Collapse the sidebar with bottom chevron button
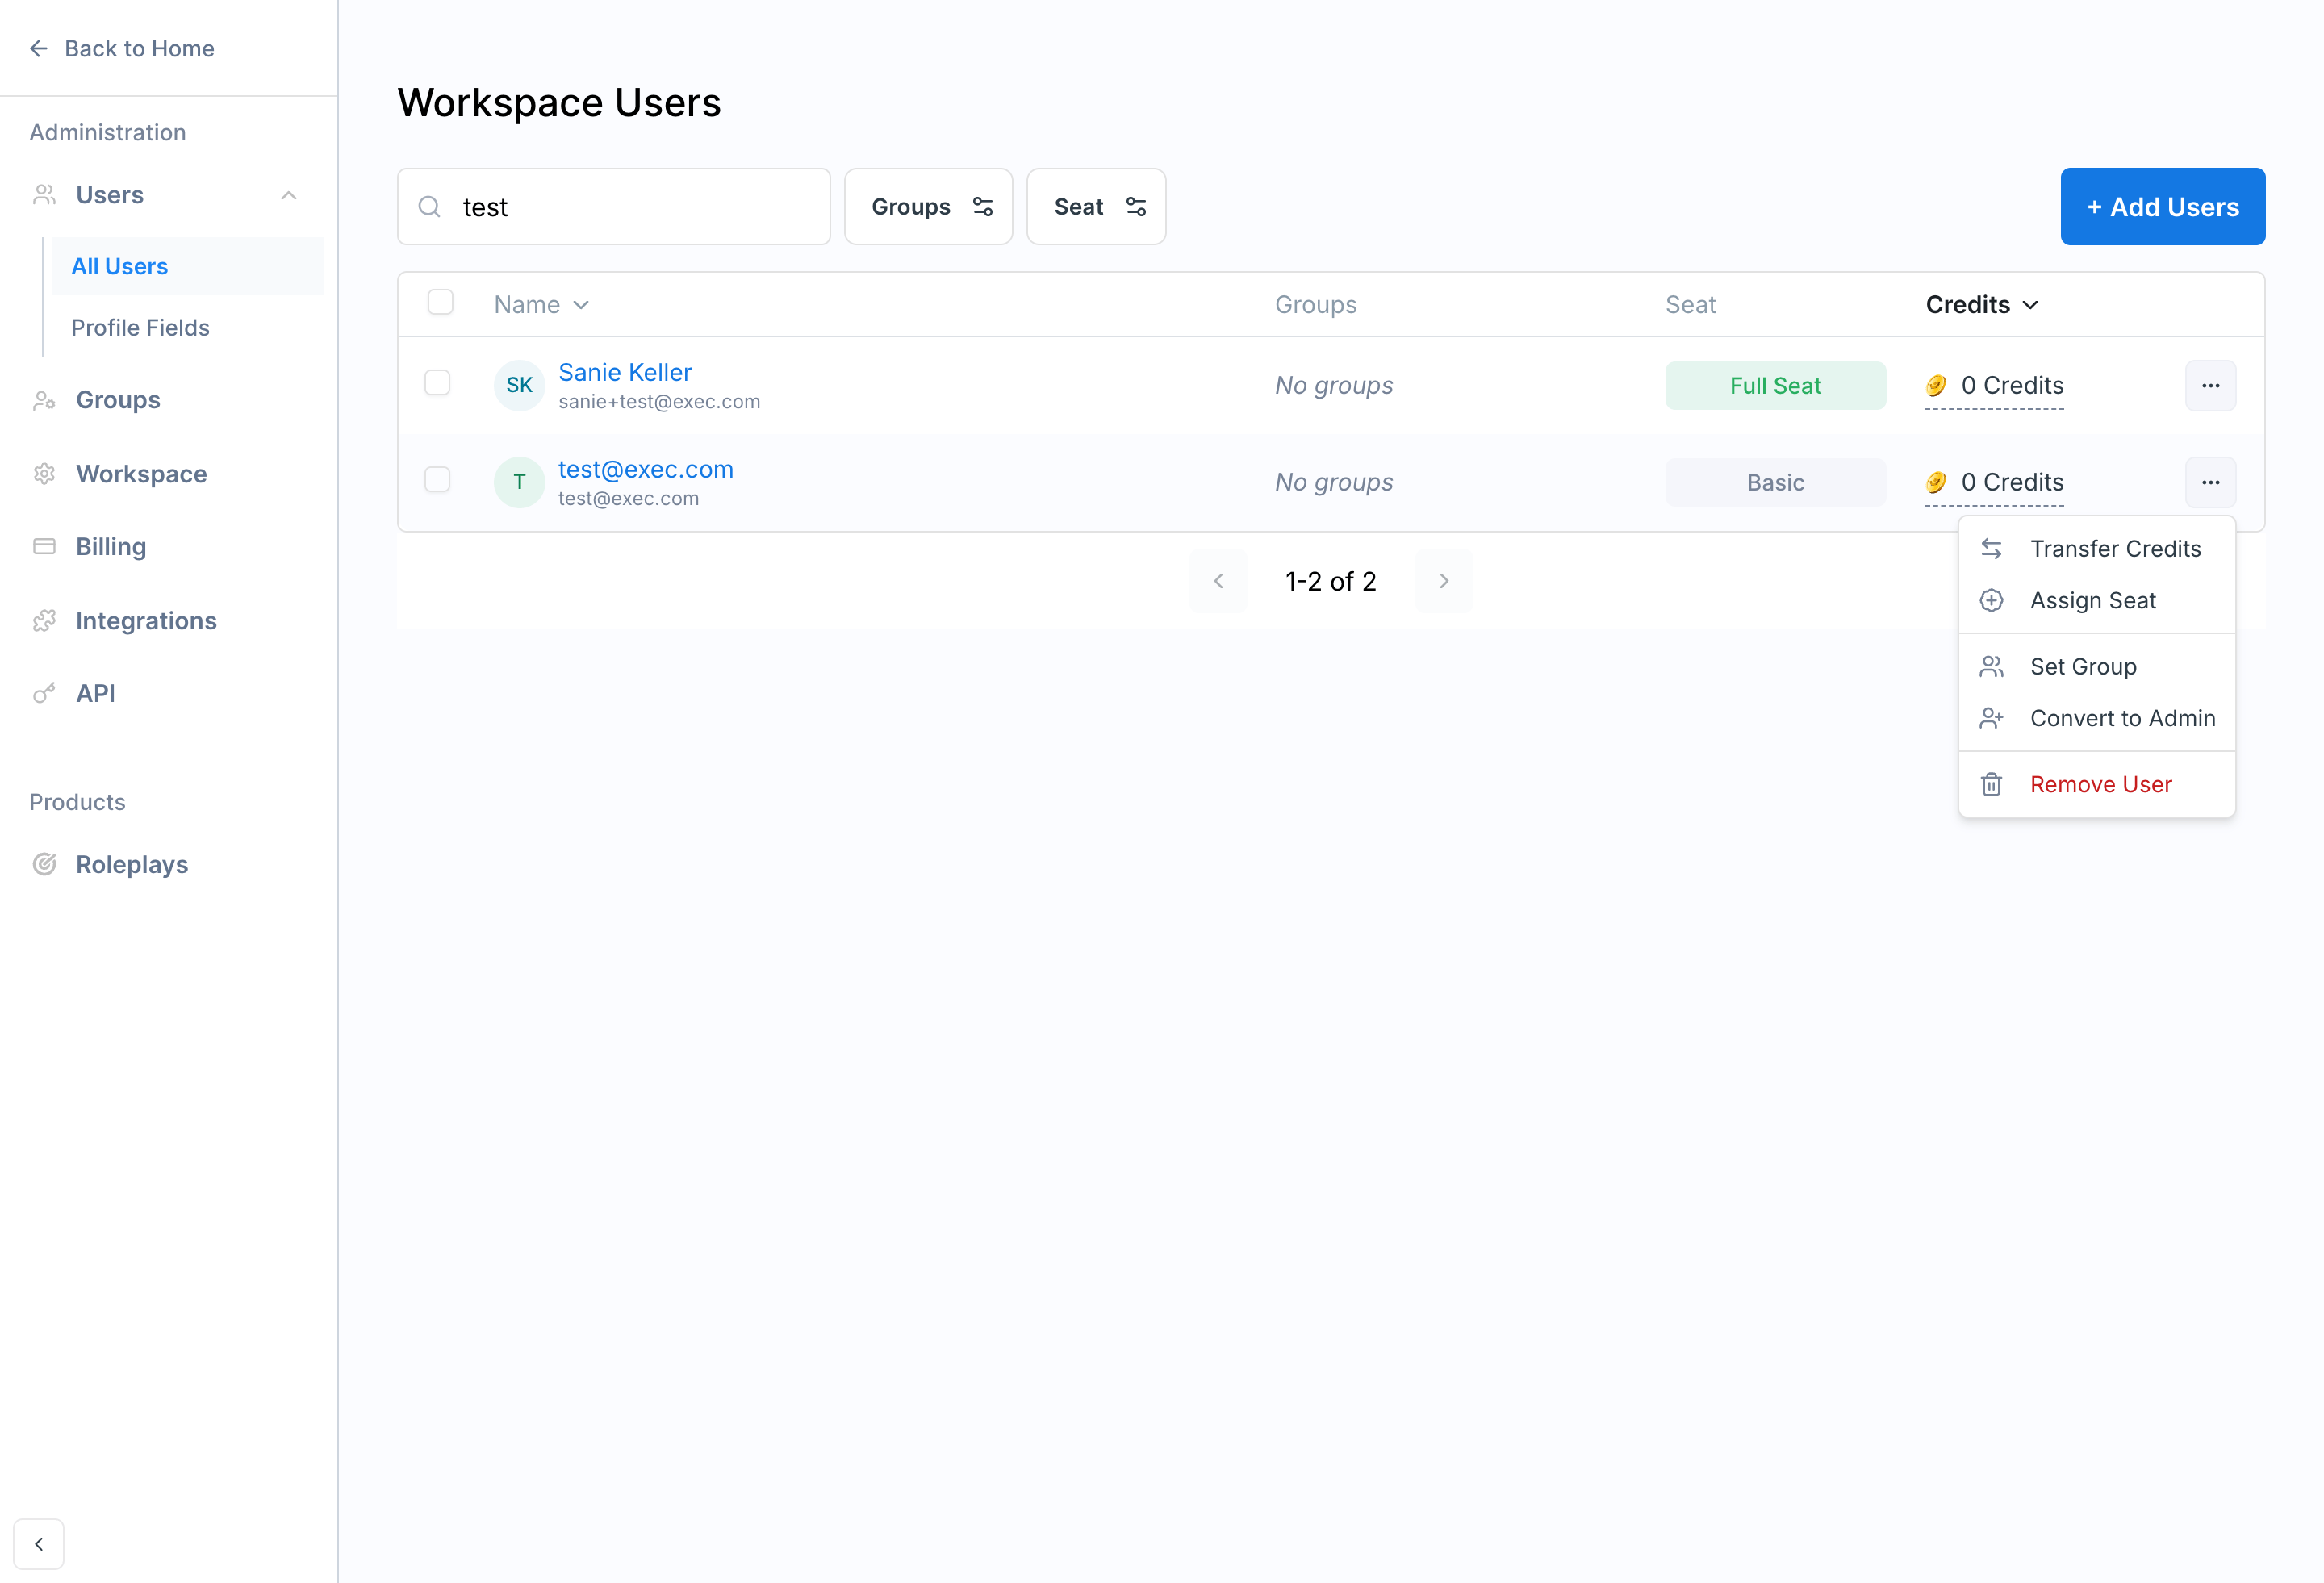This screenshot has width=2324, height=1583. 39,1544
